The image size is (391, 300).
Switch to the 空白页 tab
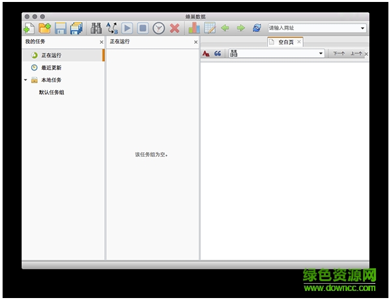tap(285, 42)
